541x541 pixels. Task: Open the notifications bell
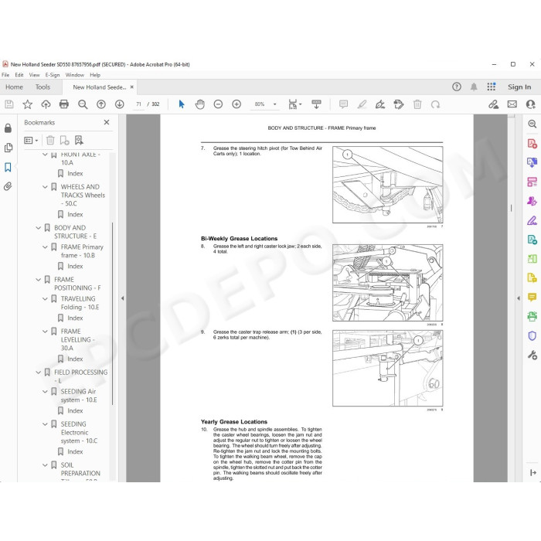coord(474,87)
